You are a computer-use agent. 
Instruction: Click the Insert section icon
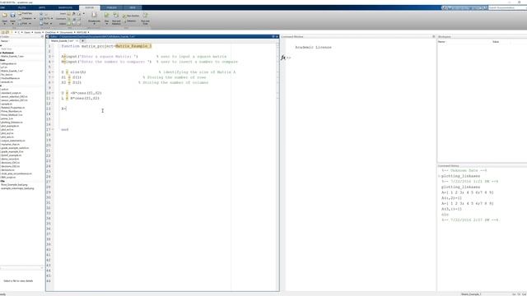[x=68, y=14]
